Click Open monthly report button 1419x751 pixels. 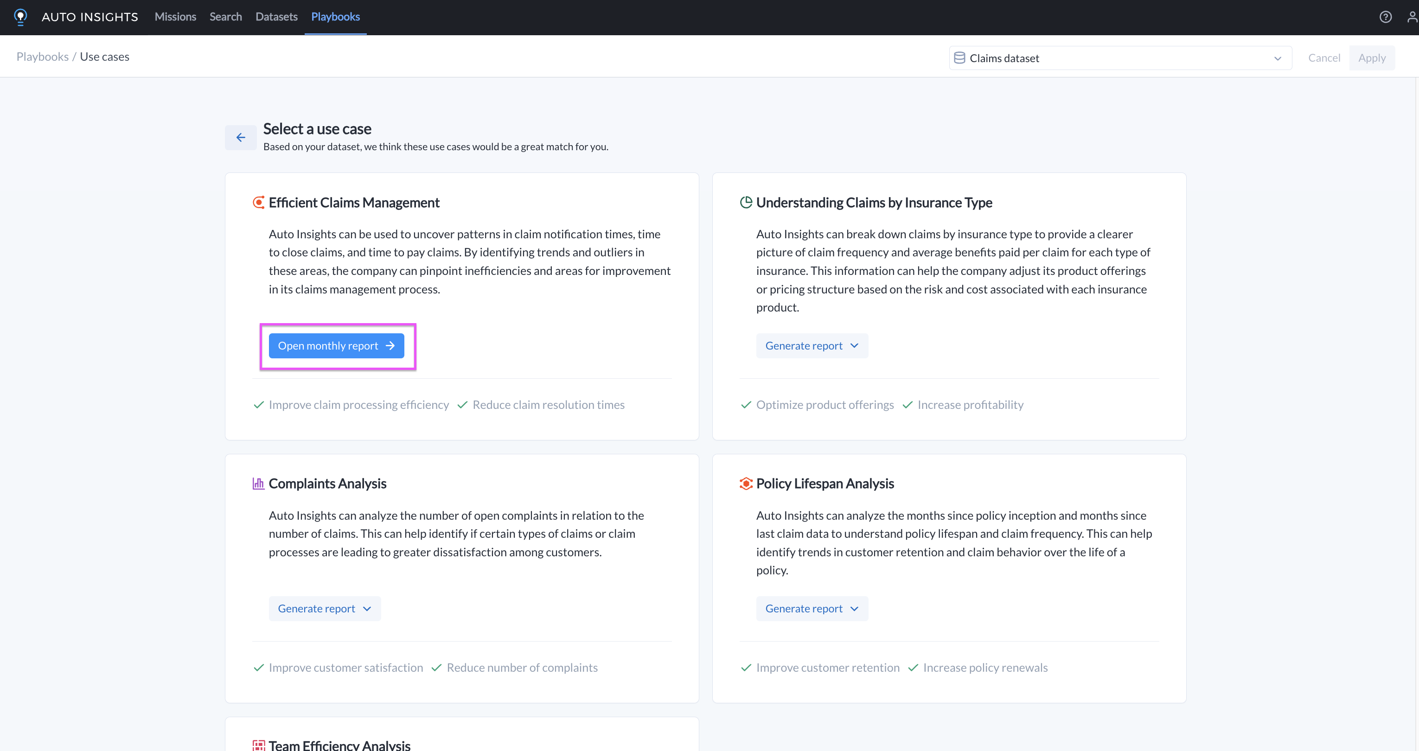(x=336, y=346)
